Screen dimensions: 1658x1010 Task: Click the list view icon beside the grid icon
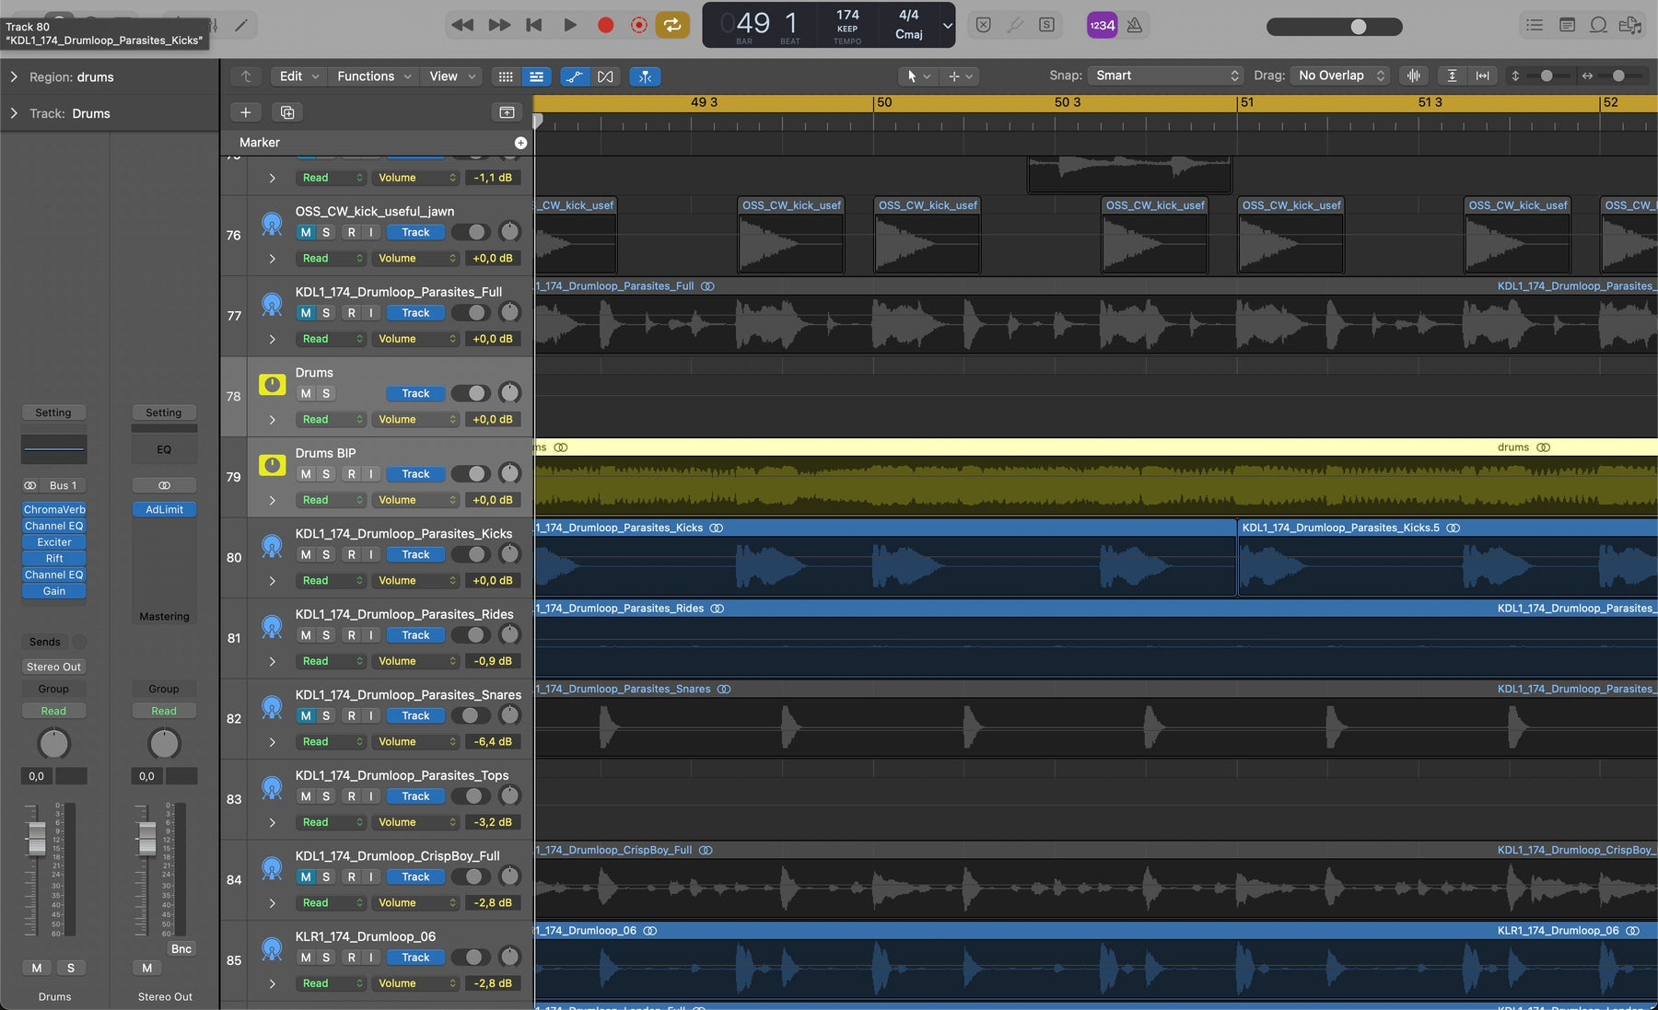tap(536, 76)
